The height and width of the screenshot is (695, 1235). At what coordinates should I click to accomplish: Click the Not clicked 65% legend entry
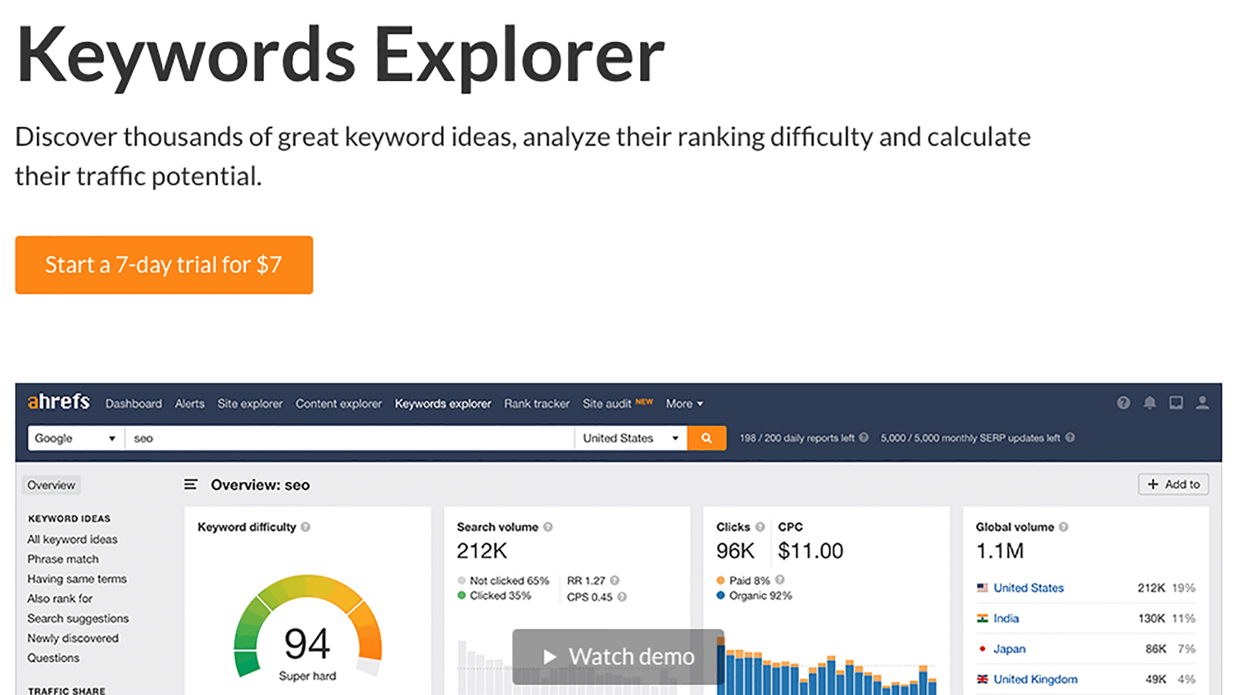pos(504,580)
